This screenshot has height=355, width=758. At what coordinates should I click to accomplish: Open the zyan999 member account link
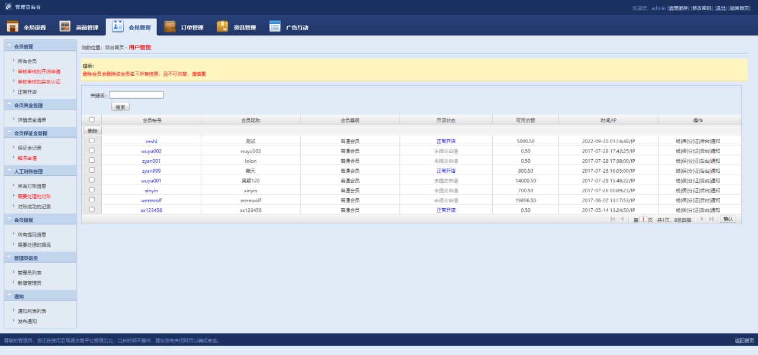click(152, 170)
